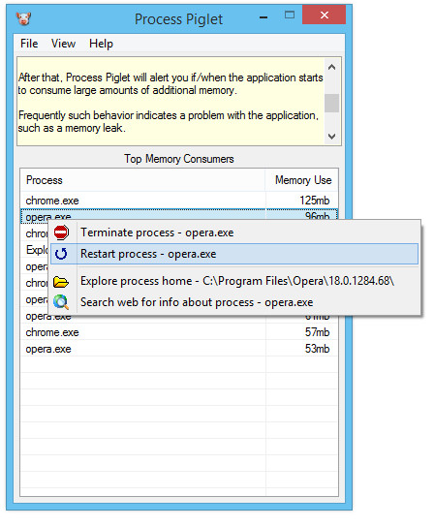Click the 57mb memory value

pos(317,332)
